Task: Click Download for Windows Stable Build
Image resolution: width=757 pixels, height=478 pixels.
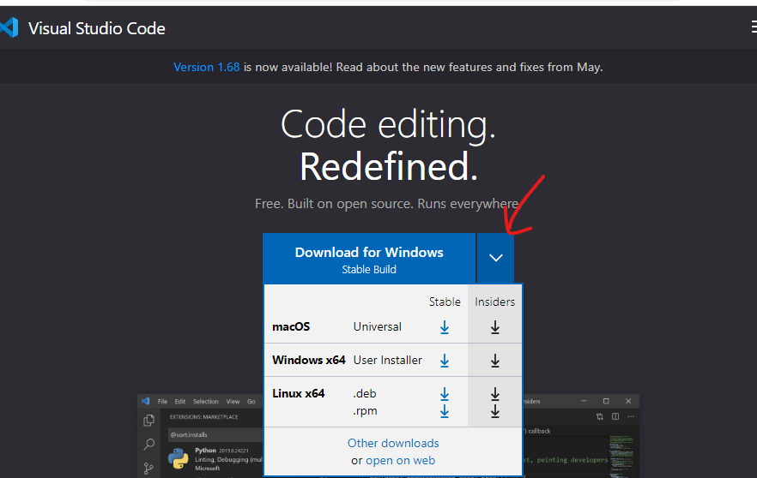Action: (x=369, y=260)
